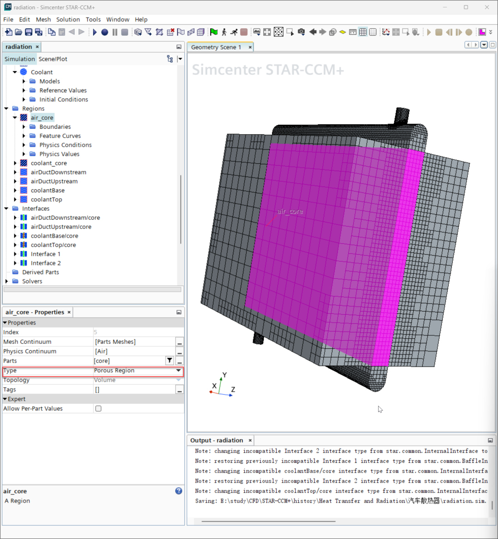Click the more toolbar items chevron
The height and width of the screenshot is (539, 498).
pos(491,32)
